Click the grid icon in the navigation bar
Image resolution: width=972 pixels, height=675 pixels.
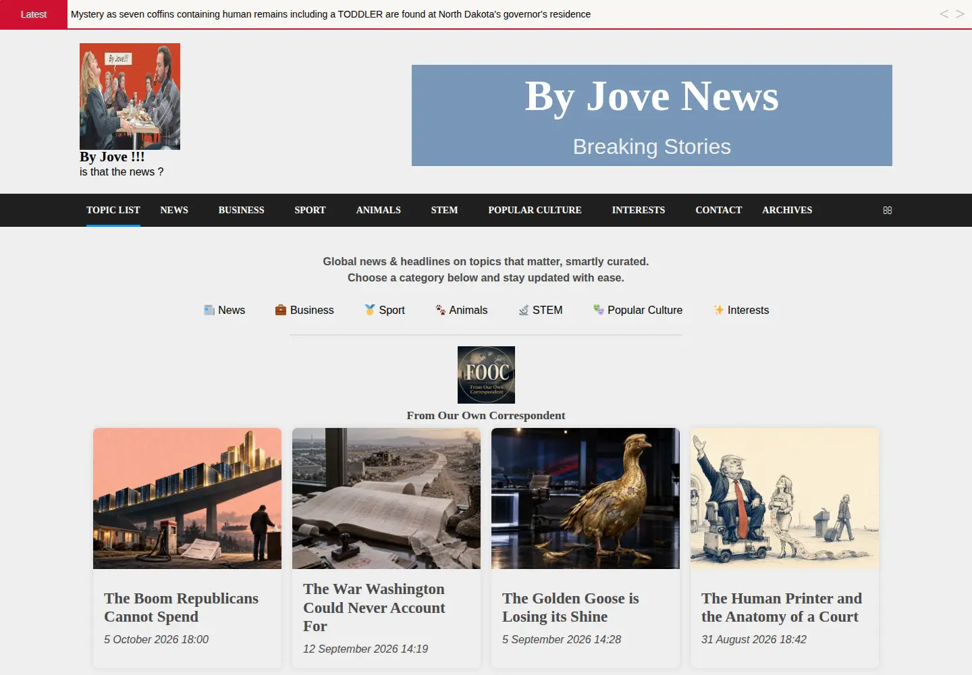(887, 211)
